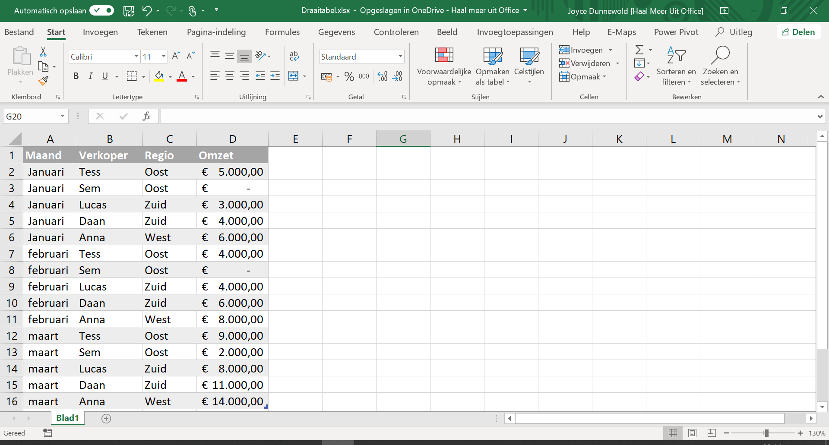The height and width of the screenshot is (445, 829).
Task: Click the Decrease indent icon
Action: pos(260,76)
